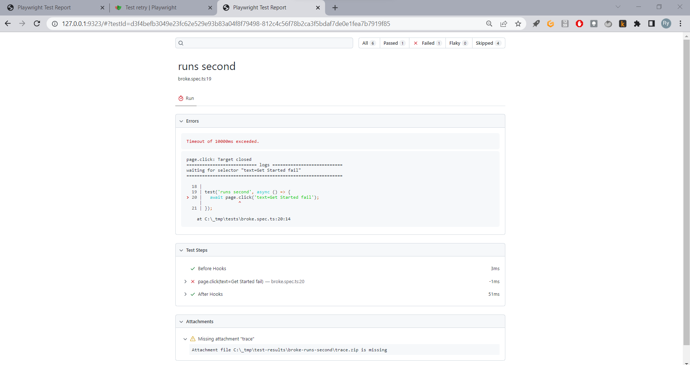Filter tests by Flaky
Screen dimensions: 690x365
(459, 43)
